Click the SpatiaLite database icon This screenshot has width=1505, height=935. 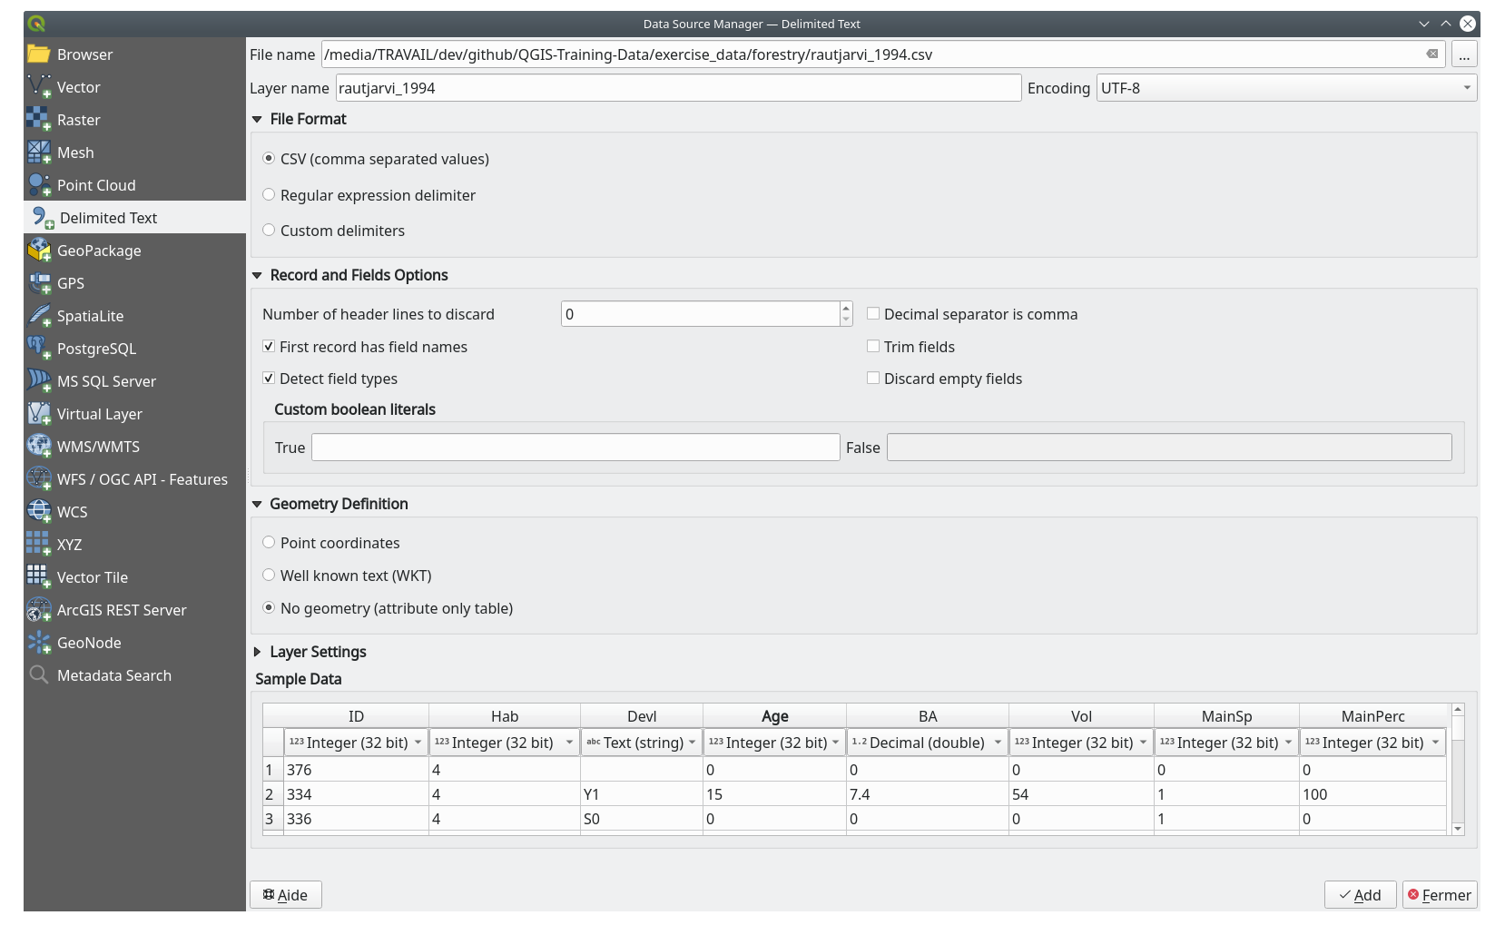pyautogui.click(x=41, y=315)
